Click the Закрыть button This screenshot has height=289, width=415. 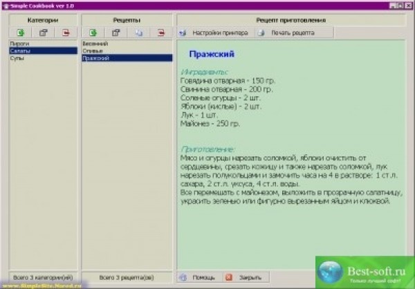tap(246, 277)
